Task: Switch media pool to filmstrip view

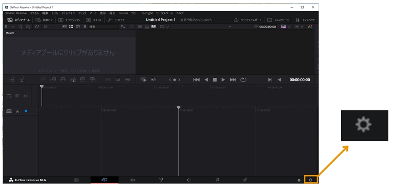Action: point(78,26)
